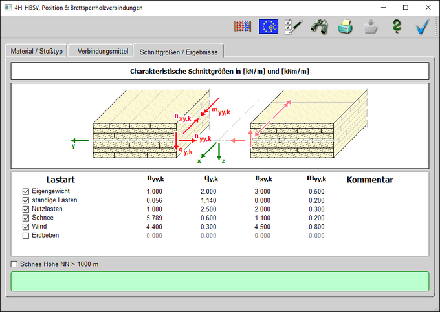Click Schnee q_y,k value 0.600
The width and height of the screenshot is (440, 312).
point(208,218)
